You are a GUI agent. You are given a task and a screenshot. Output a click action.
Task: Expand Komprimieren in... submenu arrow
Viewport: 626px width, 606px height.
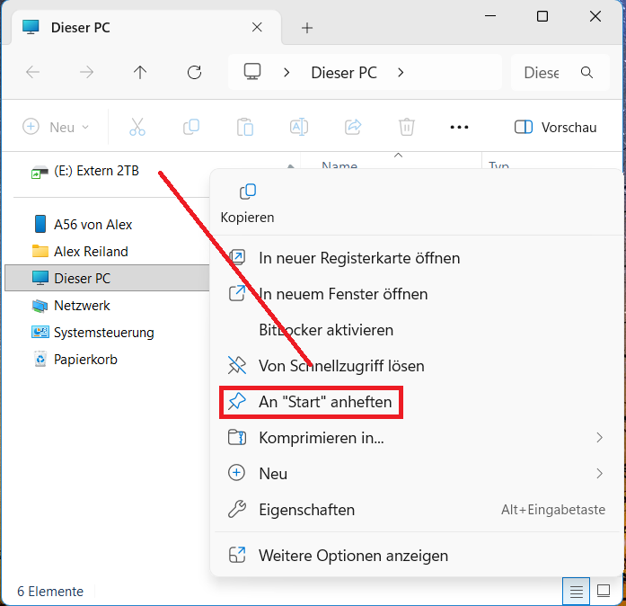599,437
